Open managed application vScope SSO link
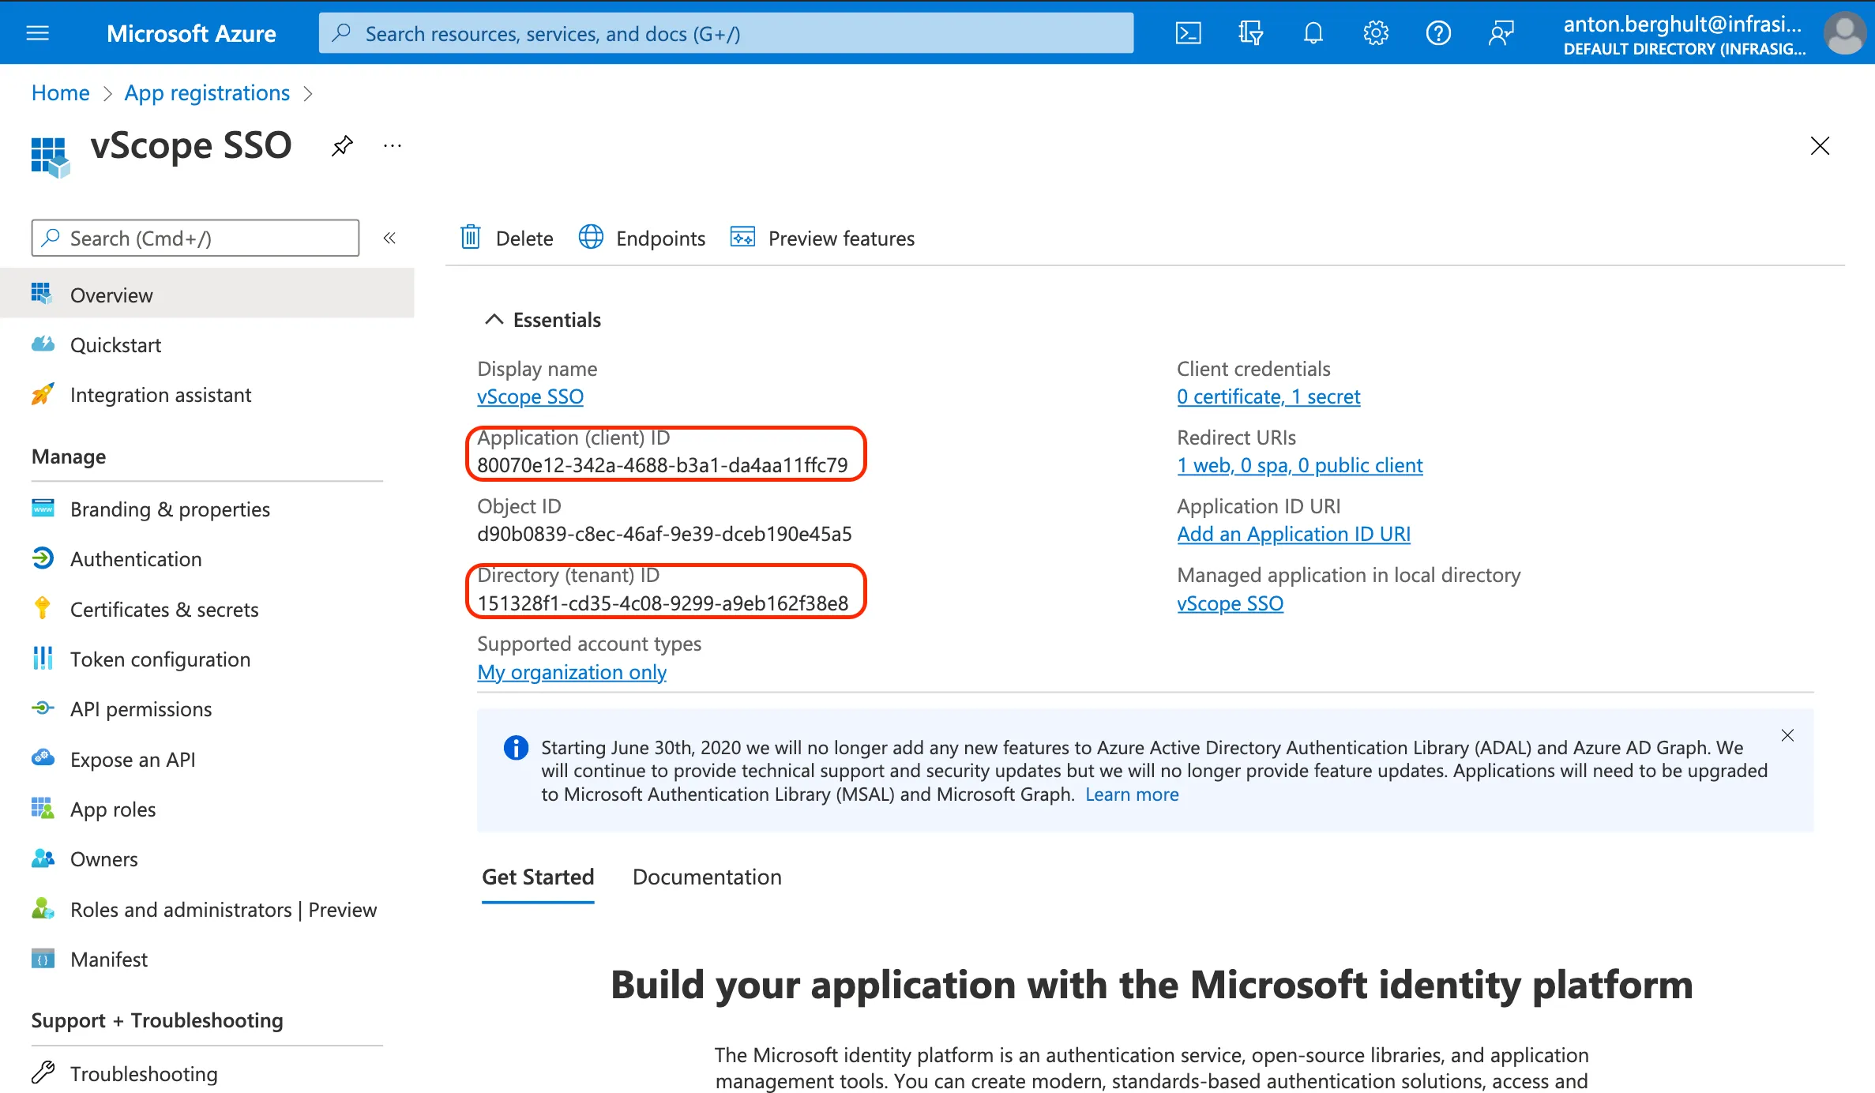Image resolution: width=1875 pixels, height=1093 pixels. [x=1230, y=603]
